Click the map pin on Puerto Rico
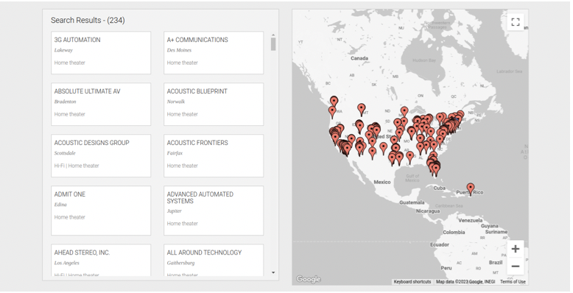The image size is (573, 293). coord(471,189)
